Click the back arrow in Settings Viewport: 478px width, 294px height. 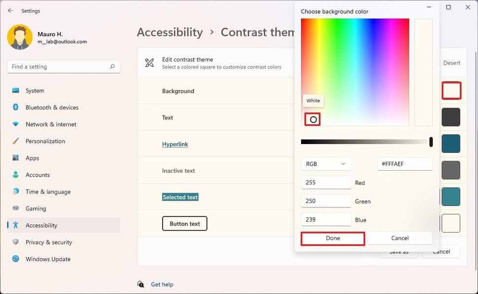[x=10, y=10]
